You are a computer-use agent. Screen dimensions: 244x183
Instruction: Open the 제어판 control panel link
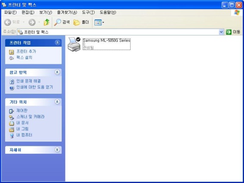coord(22,110)
